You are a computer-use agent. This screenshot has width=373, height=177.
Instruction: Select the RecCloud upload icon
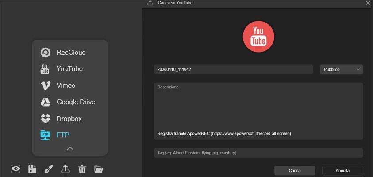click(x=45, y=53)
